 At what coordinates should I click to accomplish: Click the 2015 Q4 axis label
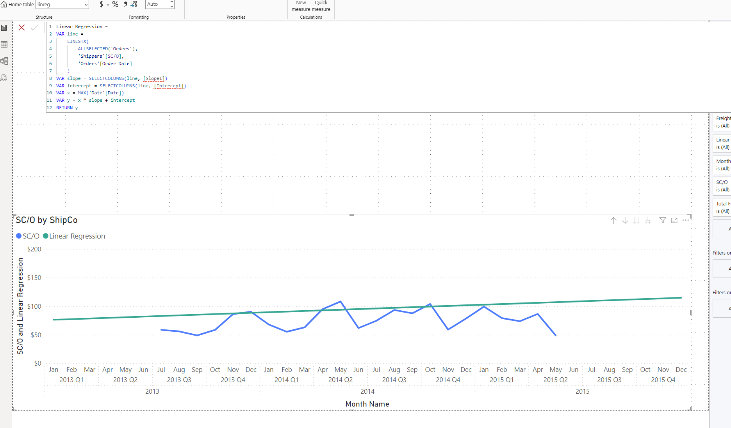click(663, 380)
